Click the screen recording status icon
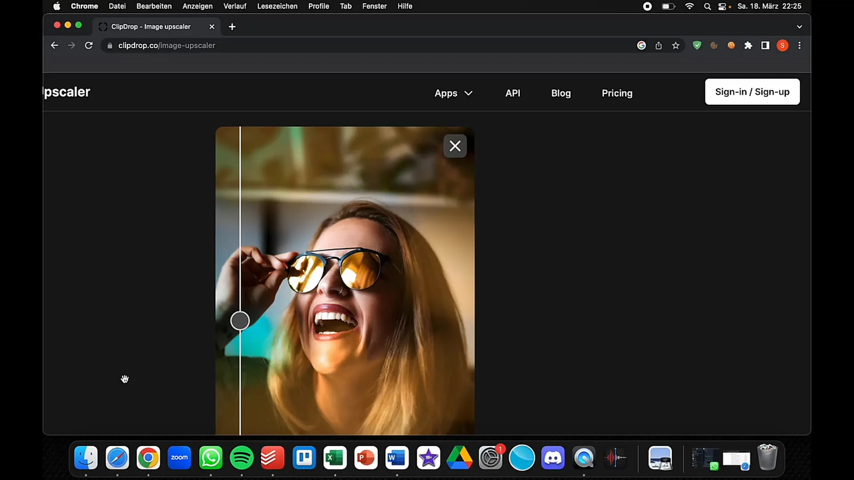Viewport: 854px width, 480px height. [647, 6]
